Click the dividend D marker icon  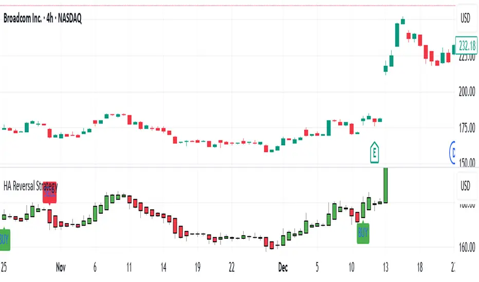tap(454, 151)
